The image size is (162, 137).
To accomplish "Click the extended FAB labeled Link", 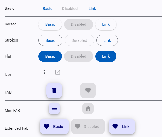I will 122,126.
